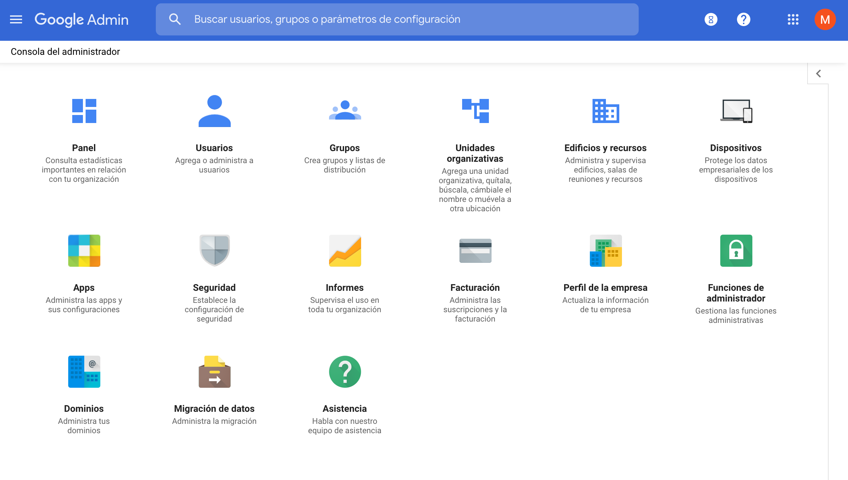
Task: Click 'Habla con nuestro equipo de asistencia'
Action: [345, 426]
